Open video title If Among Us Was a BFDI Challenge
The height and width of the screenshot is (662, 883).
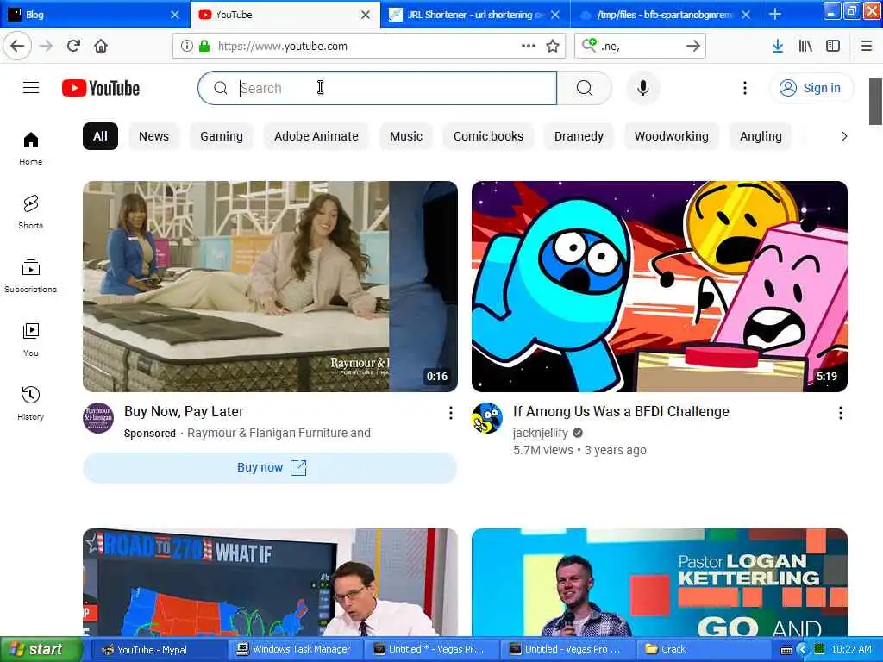(x=621, y=411)
